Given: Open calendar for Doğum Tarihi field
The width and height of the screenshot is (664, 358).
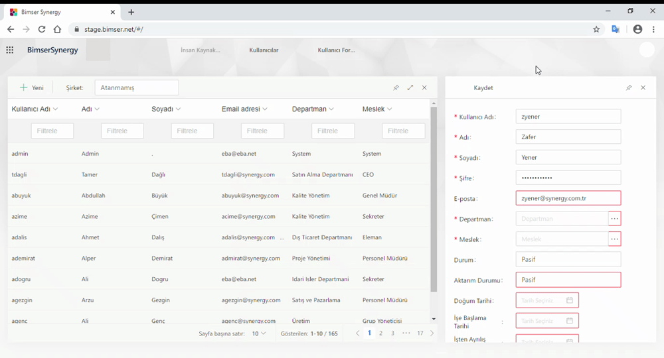Looking at the screenshot, I should tap(570, 300).
